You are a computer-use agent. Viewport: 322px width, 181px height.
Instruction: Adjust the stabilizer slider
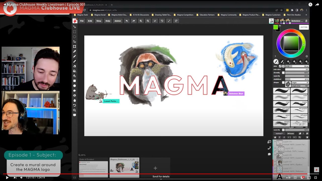(297, 79)
